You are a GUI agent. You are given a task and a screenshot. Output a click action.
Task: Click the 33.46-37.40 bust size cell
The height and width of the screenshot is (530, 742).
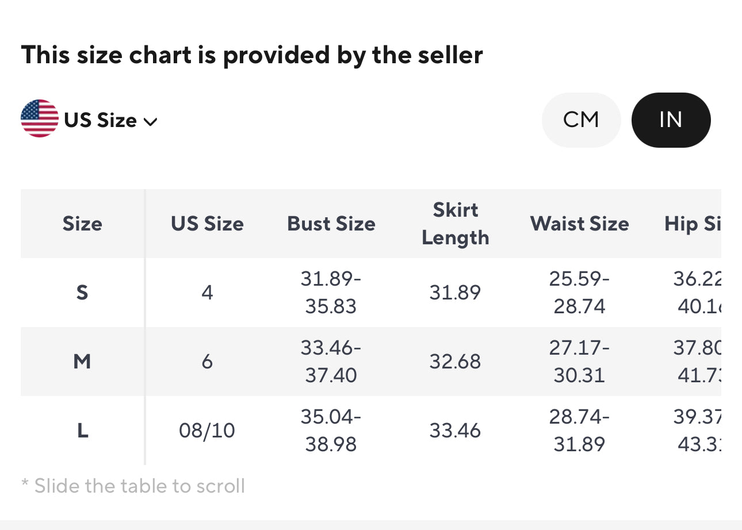pyautogui.click(x=331, y=362)
